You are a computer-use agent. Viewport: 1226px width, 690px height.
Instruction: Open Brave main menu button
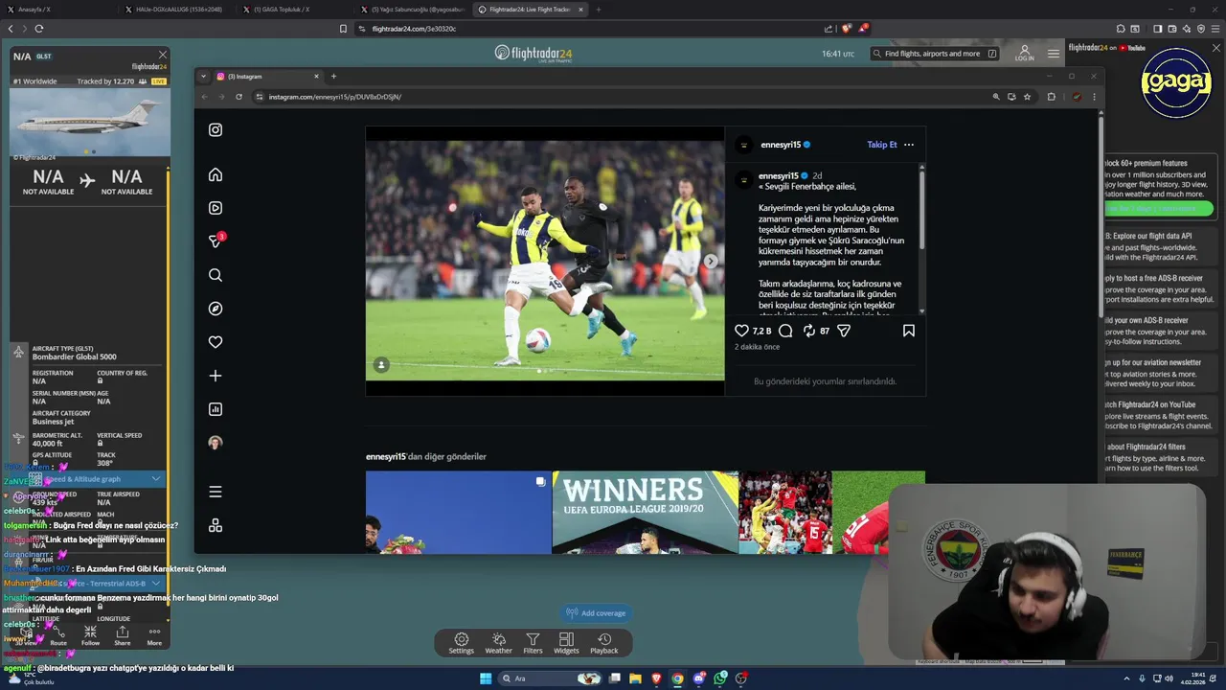(1215, 29)
